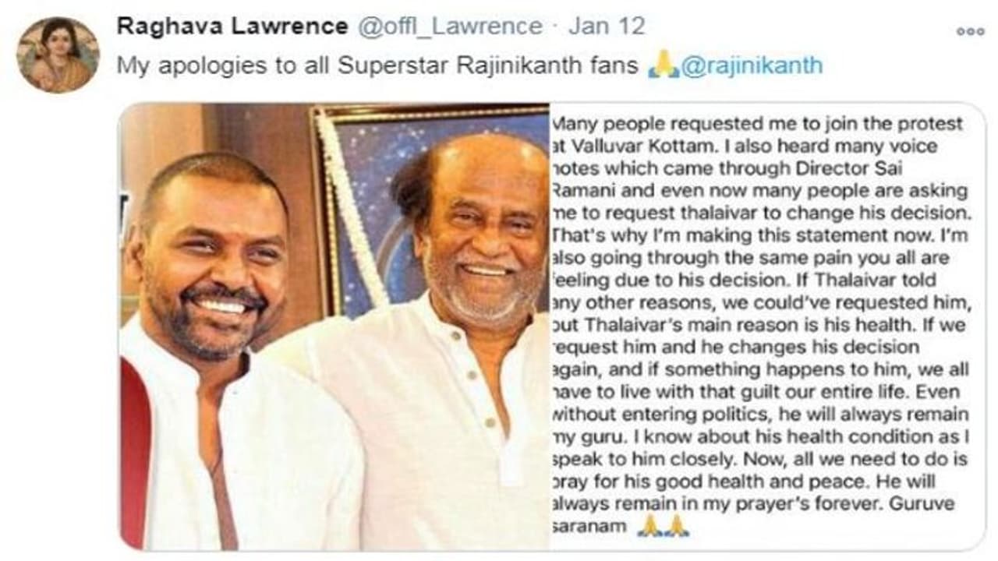Click the praying emojis after 'saranam'

point(663,526)
